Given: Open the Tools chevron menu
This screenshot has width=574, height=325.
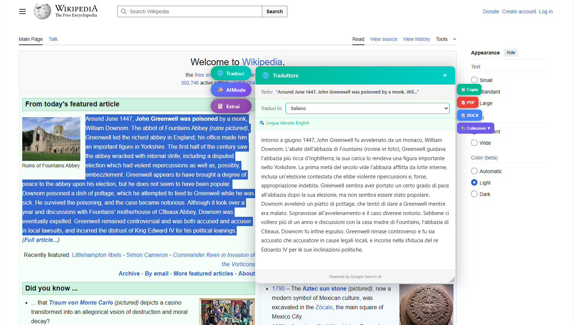Looking at the screenshot, I should (x=454, y=39).
